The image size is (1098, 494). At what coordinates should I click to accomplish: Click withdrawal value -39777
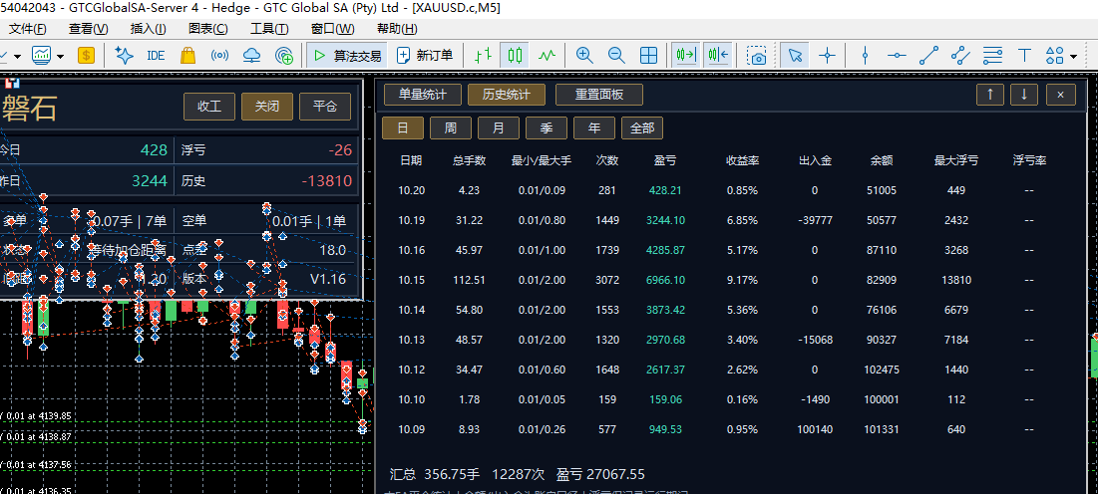pos(815,220)
